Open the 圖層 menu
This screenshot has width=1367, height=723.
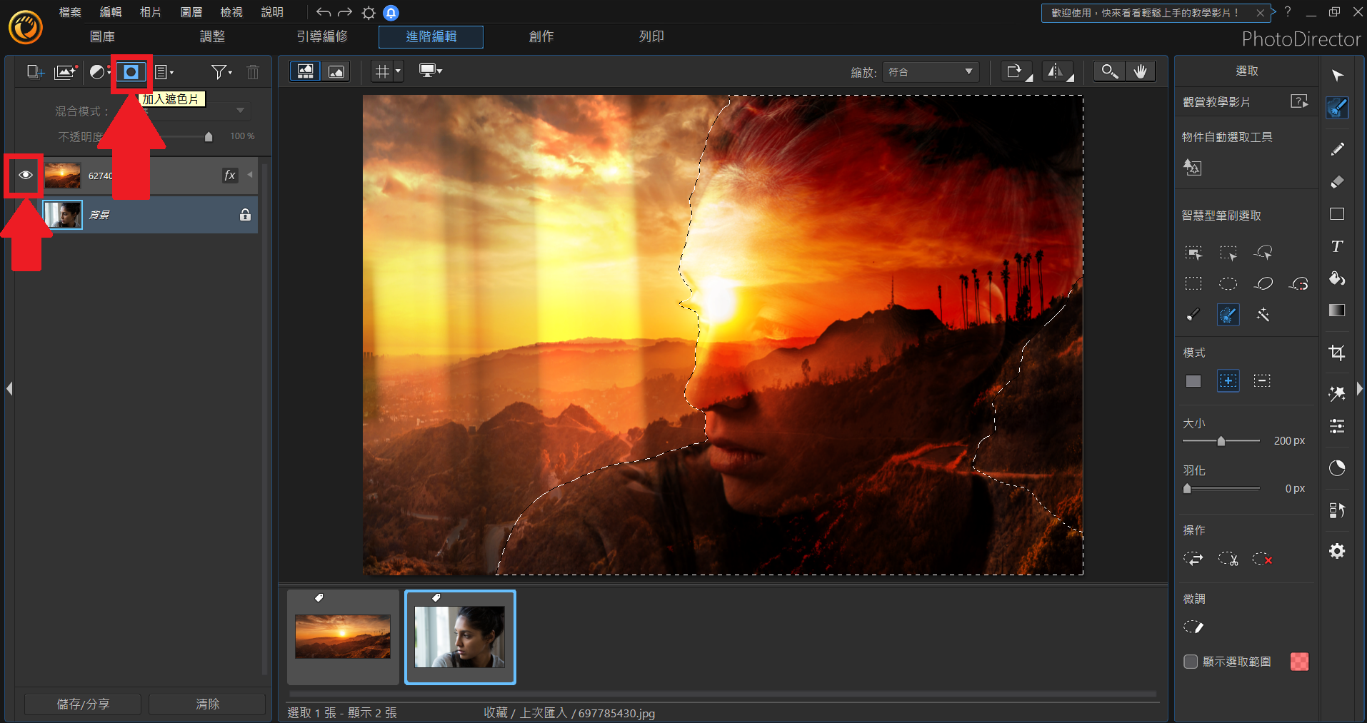point(191,12)
